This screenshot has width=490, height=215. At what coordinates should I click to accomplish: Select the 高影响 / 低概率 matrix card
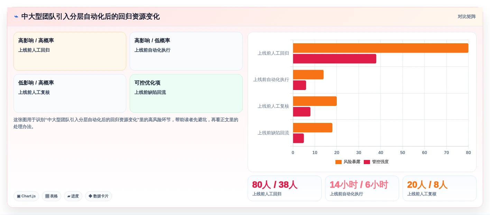coord(186,51)
